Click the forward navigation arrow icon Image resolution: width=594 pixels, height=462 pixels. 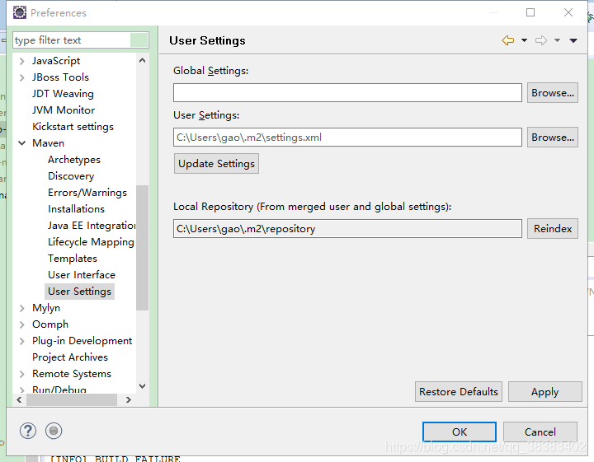pos(541,40)
